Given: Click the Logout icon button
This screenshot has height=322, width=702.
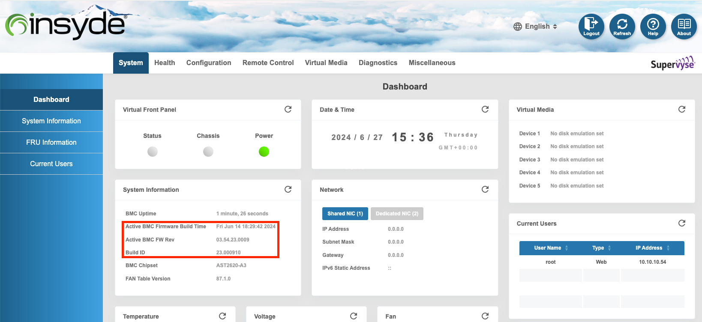Looking at the screenshot, I should coord(591,27).
